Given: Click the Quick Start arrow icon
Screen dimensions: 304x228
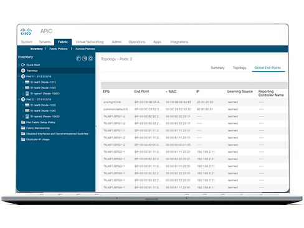Looking at the screenshot, I should coord(23,65).
